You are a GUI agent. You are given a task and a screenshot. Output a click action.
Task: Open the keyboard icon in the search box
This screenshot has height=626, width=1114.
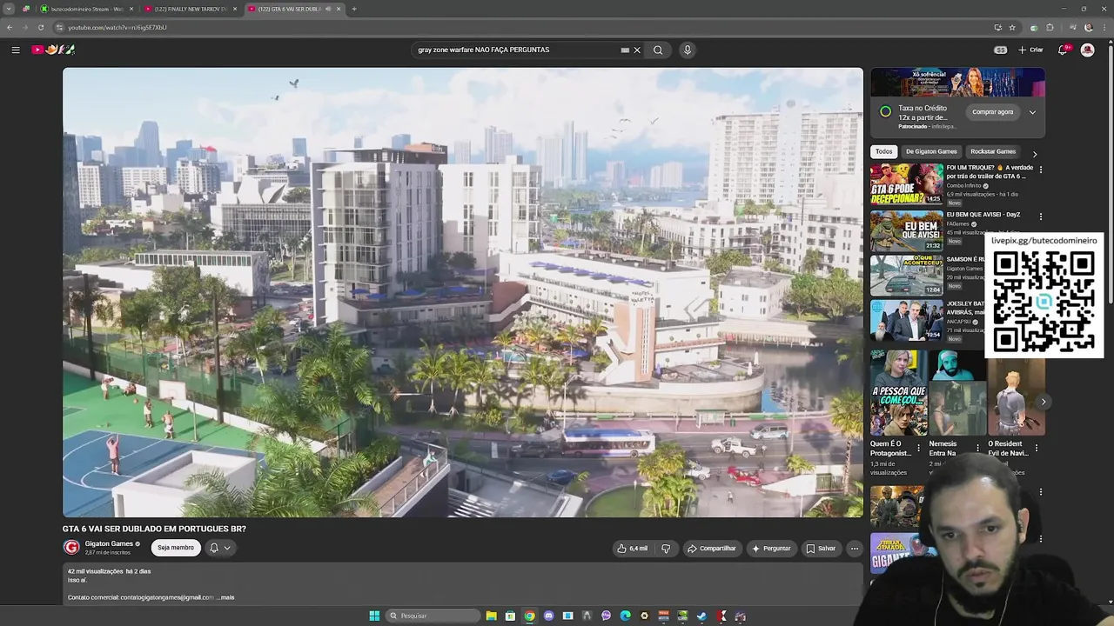click(x=625, y=50)
